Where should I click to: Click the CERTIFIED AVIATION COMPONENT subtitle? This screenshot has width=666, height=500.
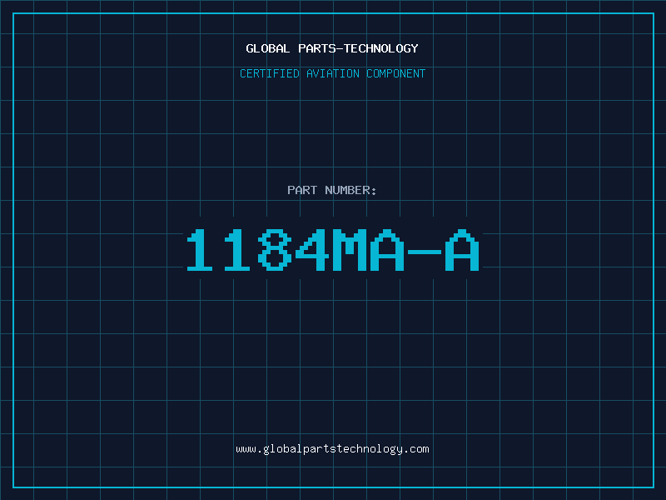tap(332, 73)
